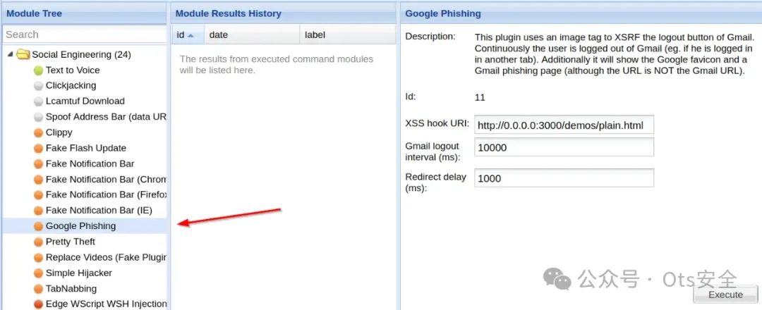This screenshot has height=310, width=762.
Task: Click the orange status dot beside Clippy
Action: (38, 133)
